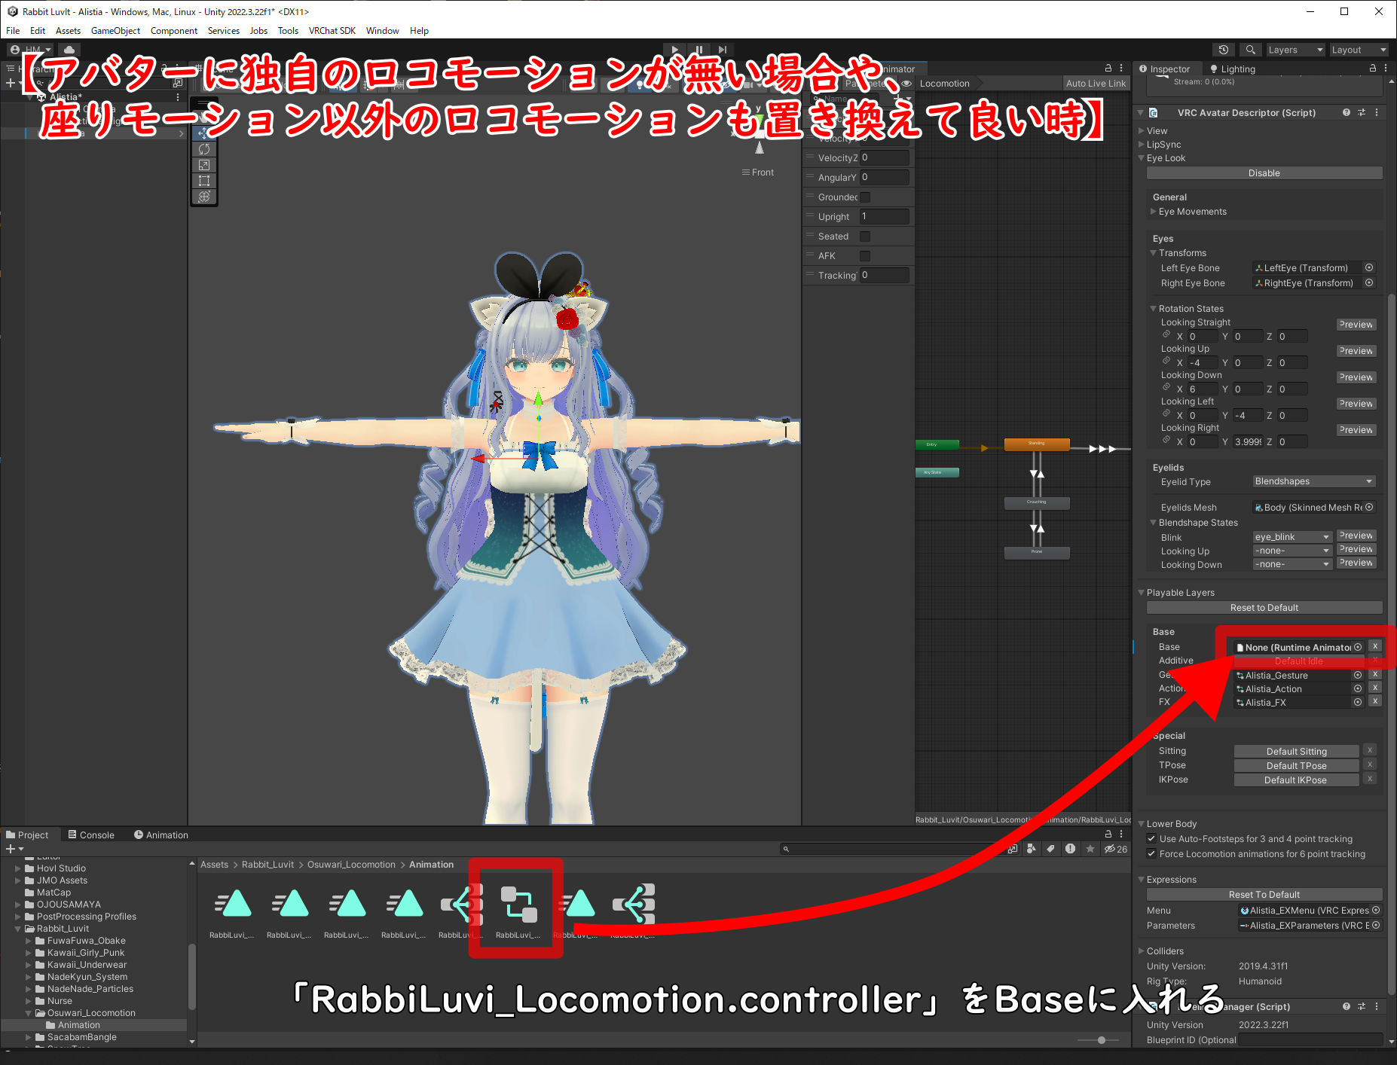The image size is (1397, 1065).
Task: Open the VRChat SDK menu
Action: coord(332,30)
